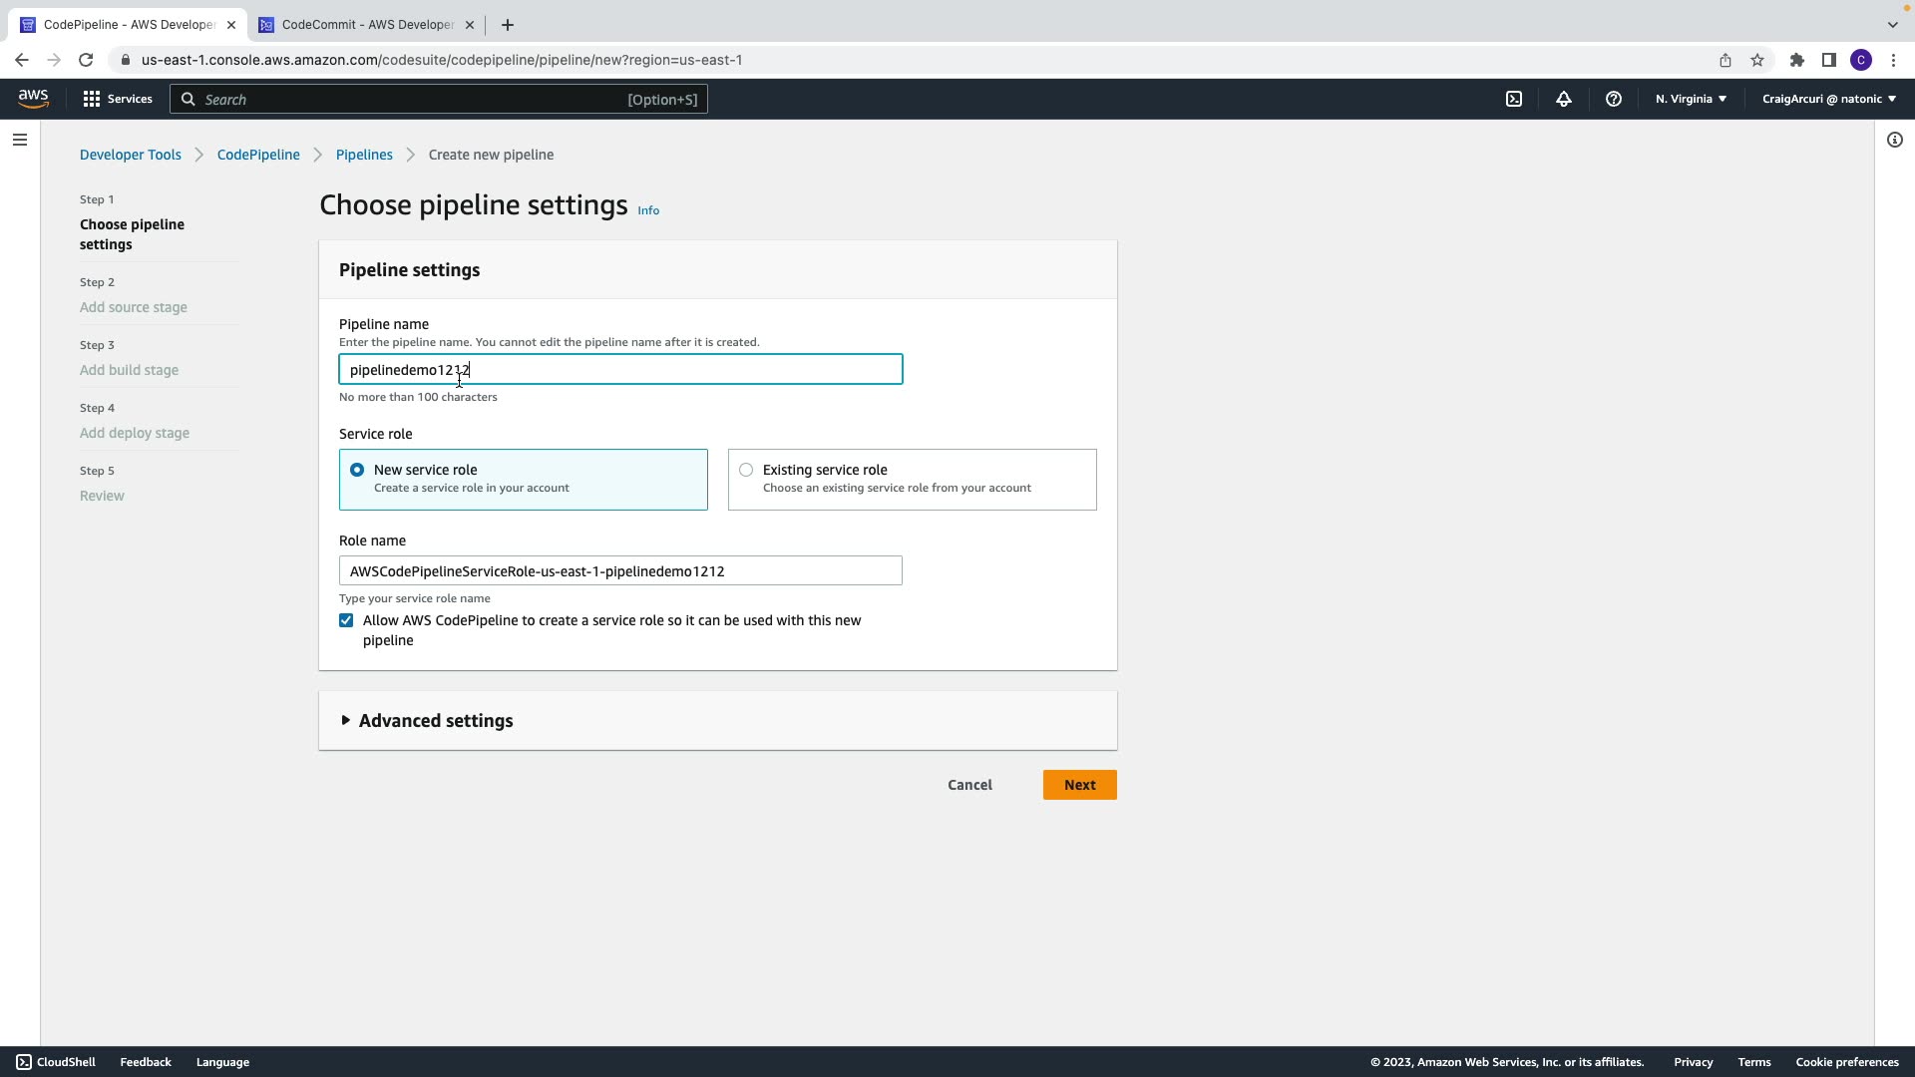The width and height of the screenshot is (1915, 1077).
Task: Open the help question mark icon
Action: [1613, 99]
